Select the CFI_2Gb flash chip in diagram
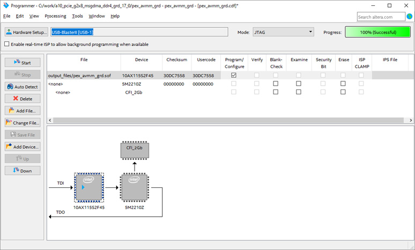This screenshot has width=415, height=250. click(135, 150)
